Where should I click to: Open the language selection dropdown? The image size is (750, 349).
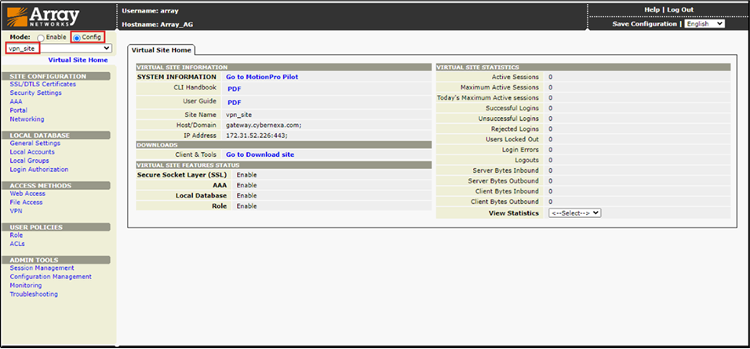704,24
